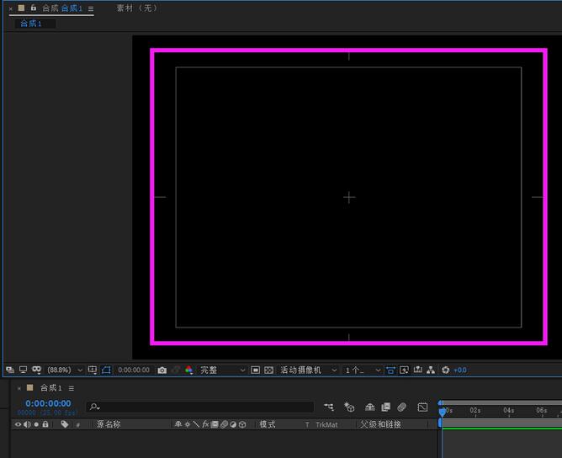Open the 素材 (无) footage panel tab
The width and height of the screenshot is (562, 458).
pos(136,8)
